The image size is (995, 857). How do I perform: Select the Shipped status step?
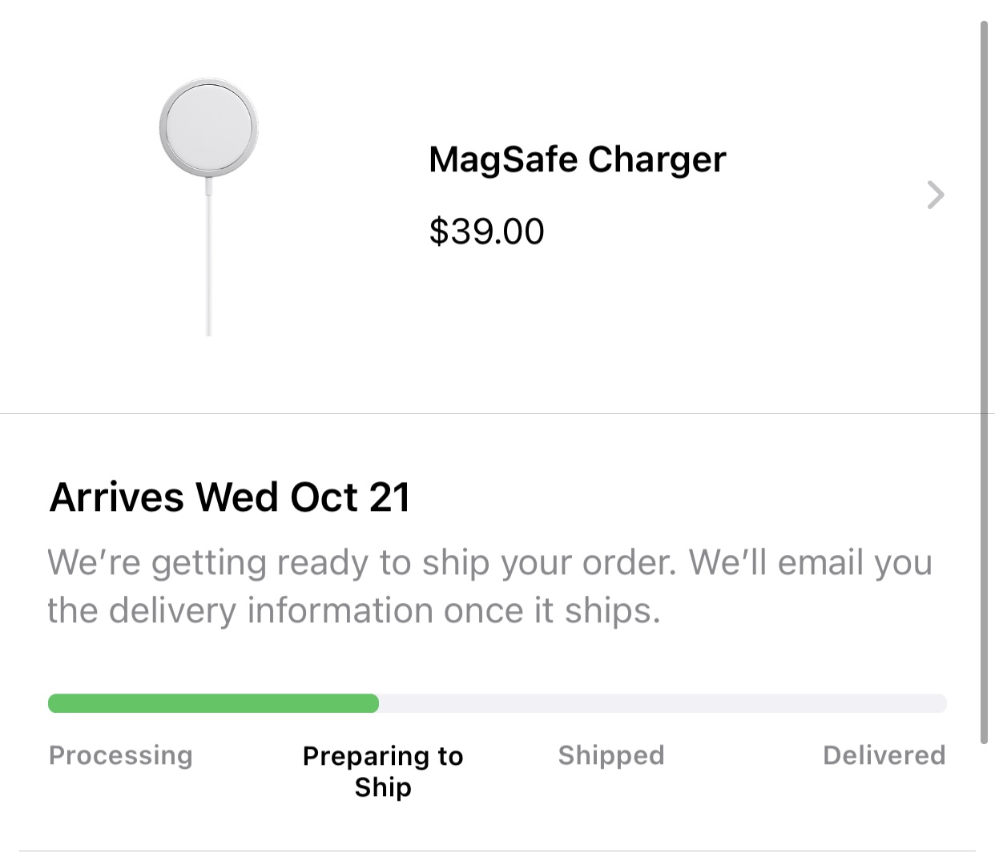pos(611,755)
